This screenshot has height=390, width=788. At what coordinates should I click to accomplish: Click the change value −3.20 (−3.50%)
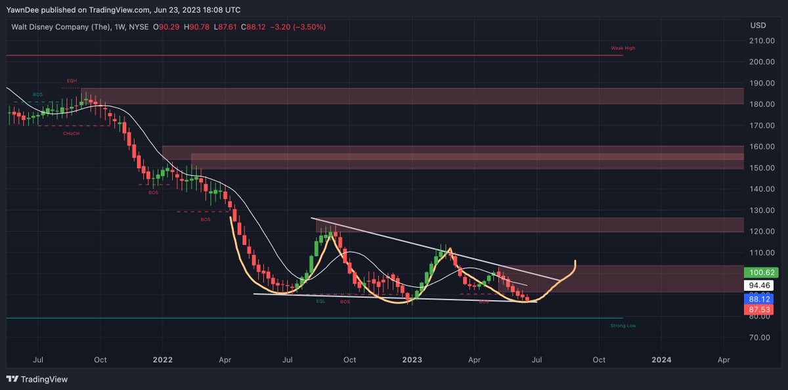[299, 27]
